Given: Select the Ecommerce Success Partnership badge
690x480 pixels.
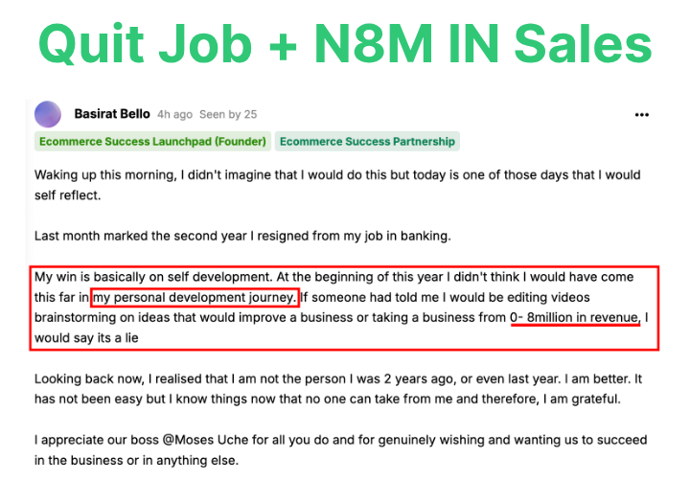Looking at the screenshot, I should click(368, 142).
